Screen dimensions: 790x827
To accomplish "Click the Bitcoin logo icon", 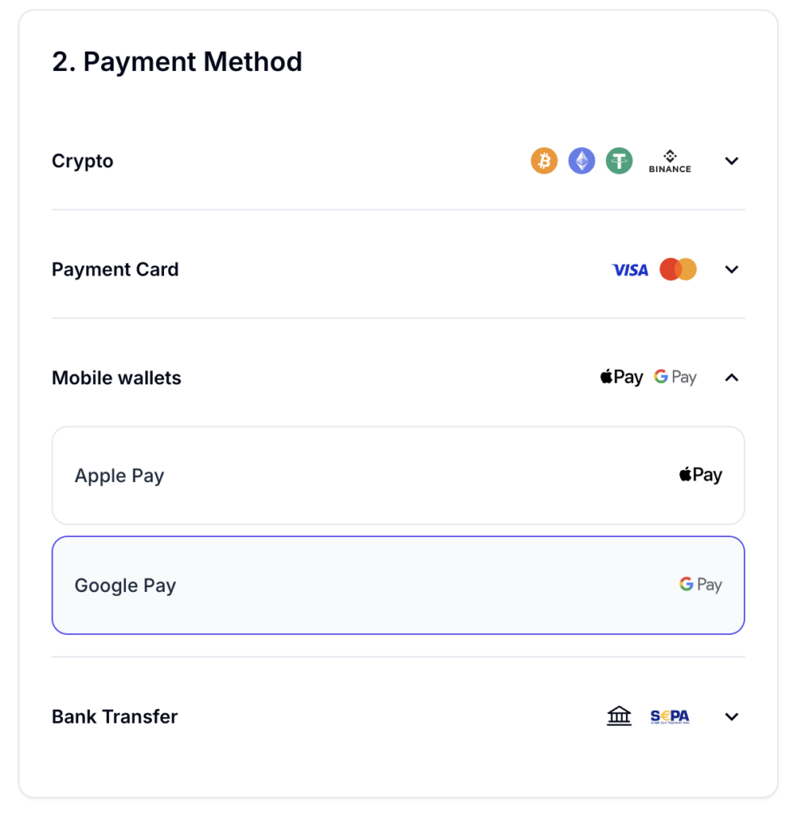I will pos(544,161).
